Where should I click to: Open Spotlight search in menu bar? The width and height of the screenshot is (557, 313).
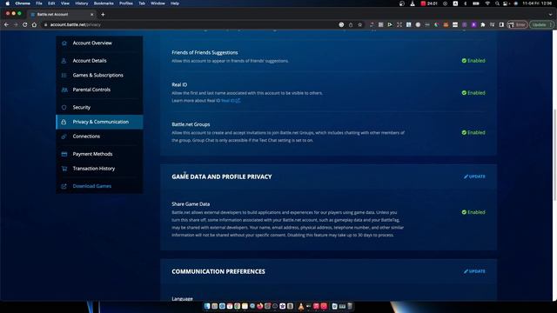point(497,3)
